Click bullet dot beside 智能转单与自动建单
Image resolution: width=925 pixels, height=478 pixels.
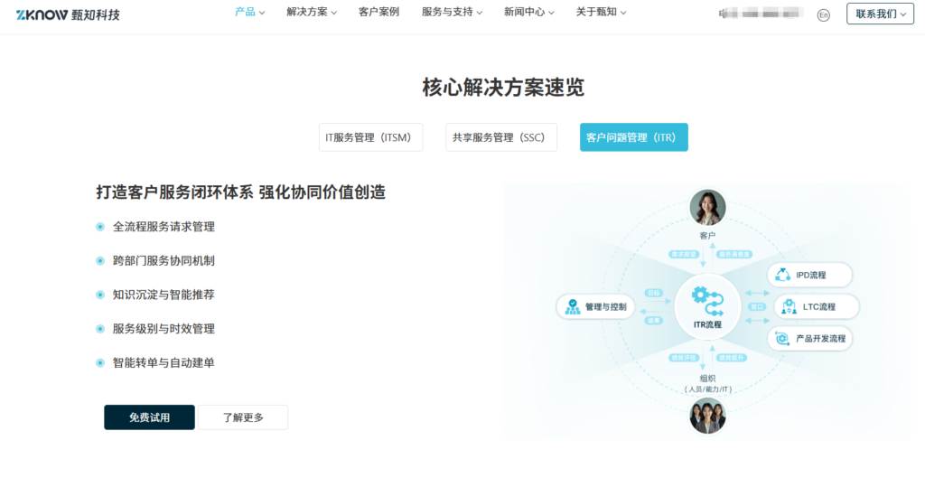[100, 363]
